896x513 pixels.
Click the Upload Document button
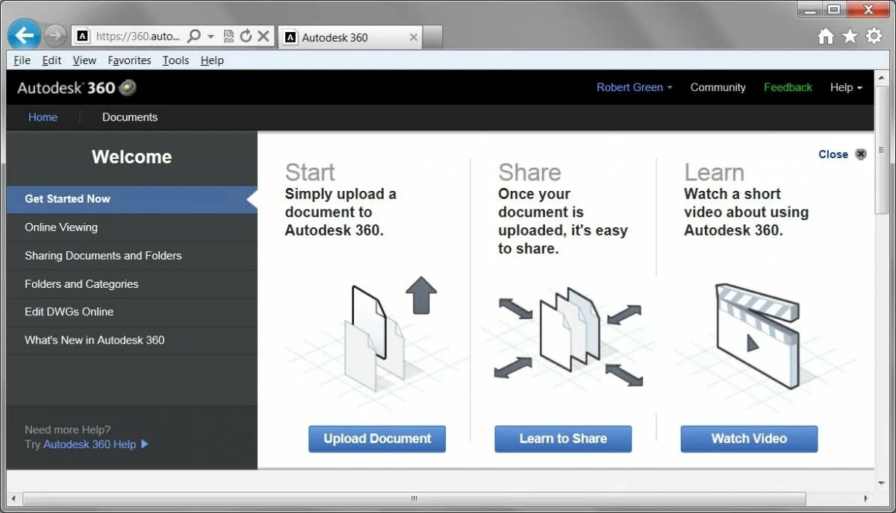377,439
